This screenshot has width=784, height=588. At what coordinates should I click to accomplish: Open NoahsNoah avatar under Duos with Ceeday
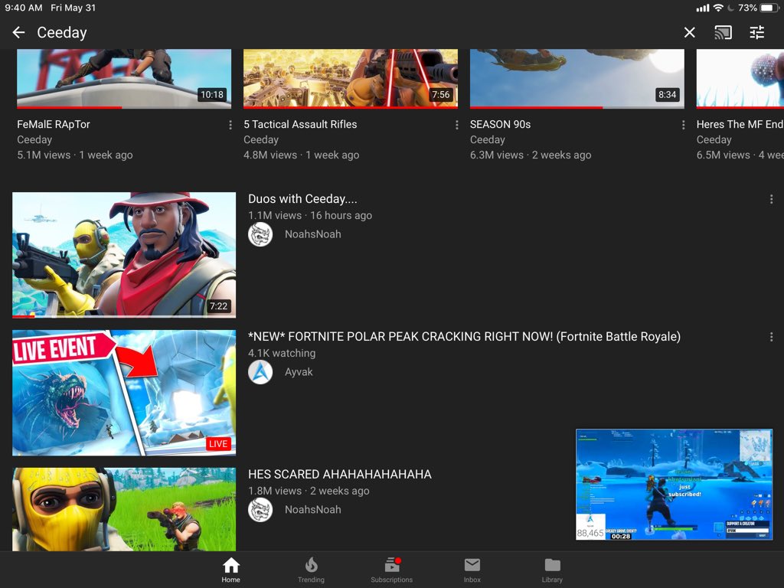pyautogui.click(x=260, y=234)
